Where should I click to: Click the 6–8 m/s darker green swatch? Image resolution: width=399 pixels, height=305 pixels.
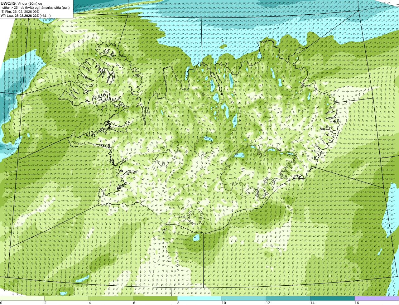(155, 298)
